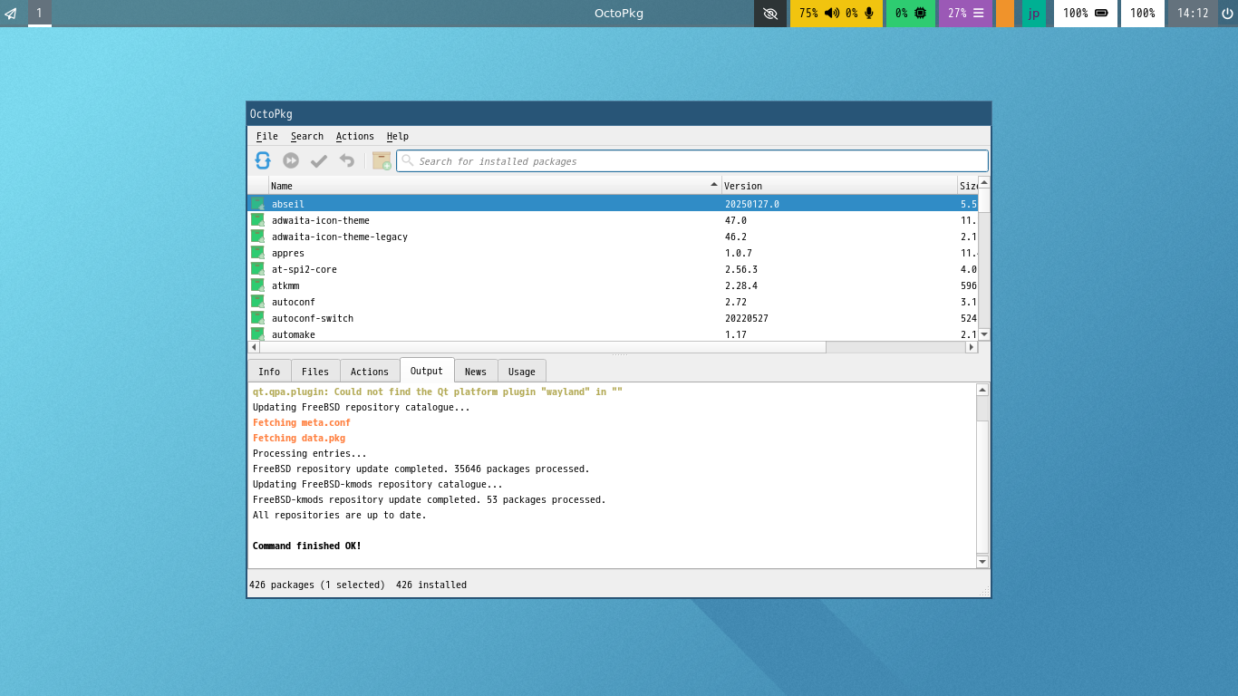Switch to the Files tab
Image resolution: width=1238 pixels, height=696 pixels.
(x=315, y=372)
